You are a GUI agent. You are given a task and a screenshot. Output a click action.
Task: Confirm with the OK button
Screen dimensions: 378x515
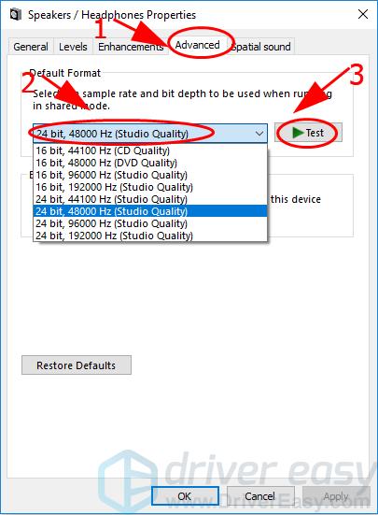(185, 496)
